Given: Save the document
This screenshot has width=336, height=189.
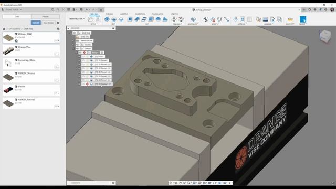Looking at the screenshot, I should point(81,9).
